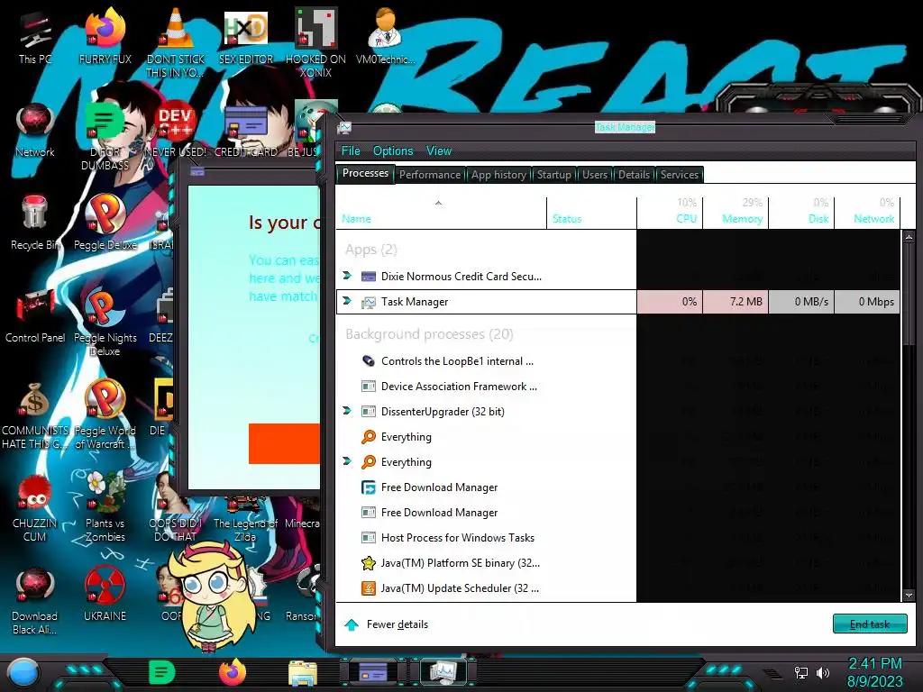Open the DEV C++ desktop shortcut
923x692 pixels.
pos(176,130)
